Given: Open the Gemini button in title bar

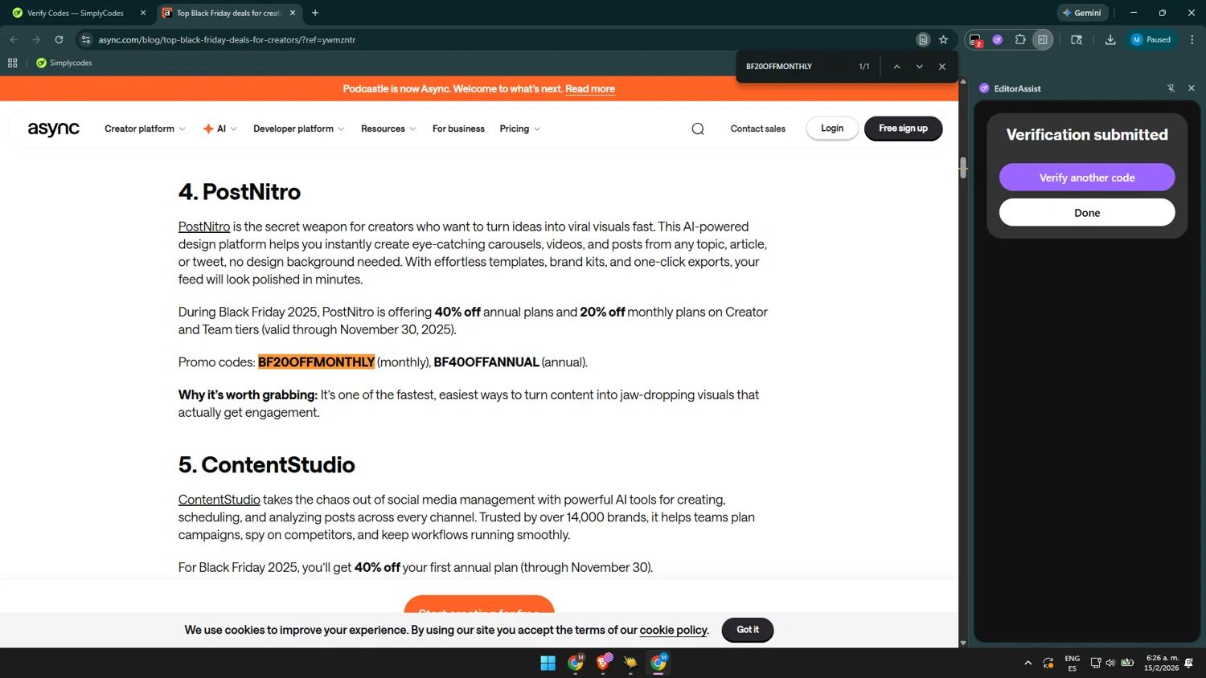Looking at the screenshot, I should [1082, 13].
